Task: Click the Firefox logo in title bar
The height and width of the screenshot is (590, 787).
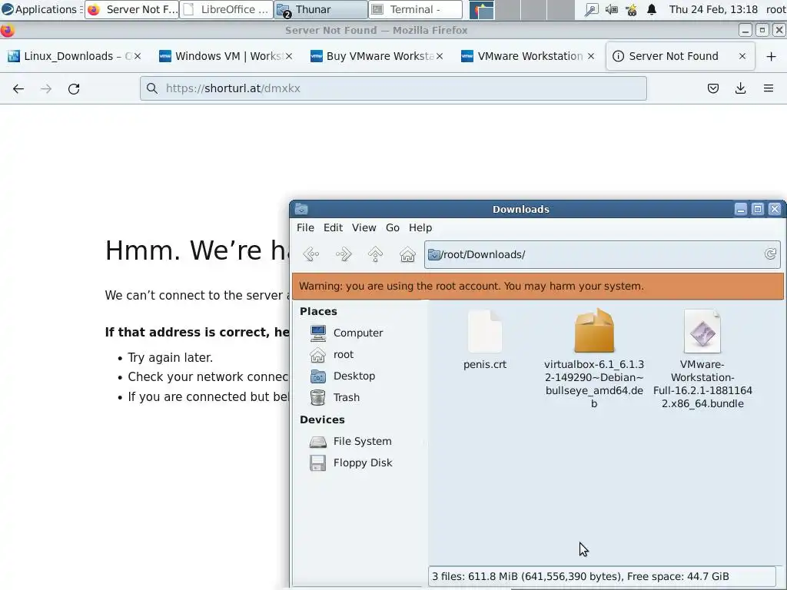Action: coord(8,31)
